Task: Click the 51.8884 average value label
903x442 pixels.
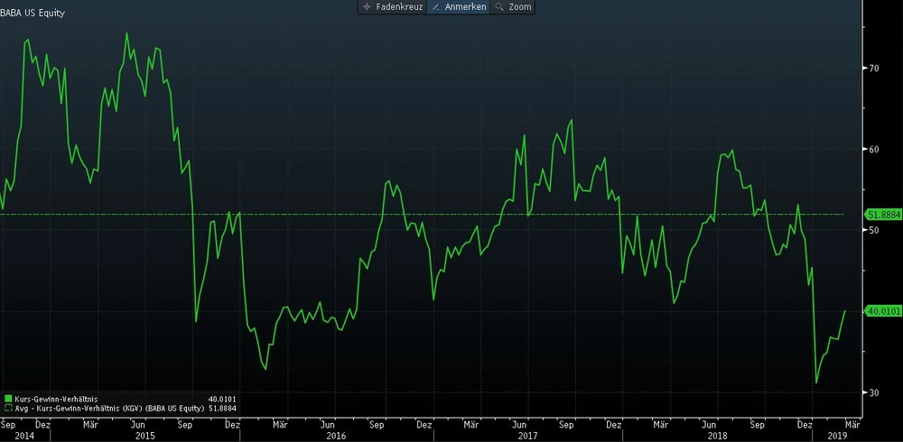Action: pyautogui.click(x=883, y=215)
